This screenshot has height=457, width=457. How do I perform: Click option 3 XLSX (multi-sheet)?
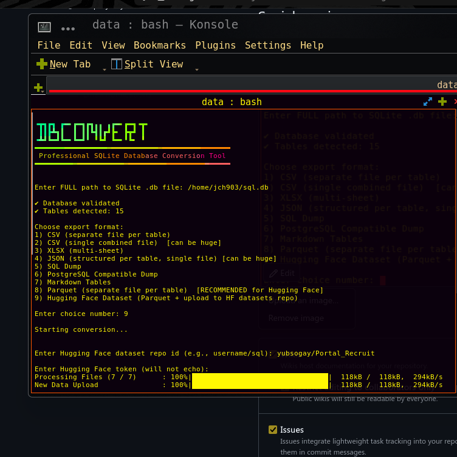79,250
